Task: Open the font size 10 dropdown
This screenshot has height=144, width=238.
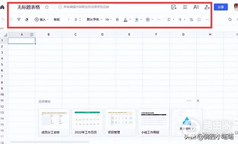Action: 108,19
